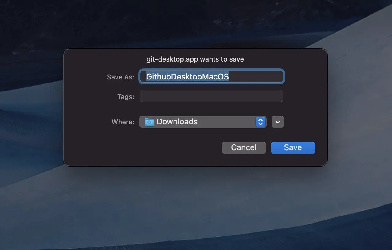The width and height of the screenshot is (392, 250).
Task: Click the "Save As:" label
Action: tap(120, 77)
